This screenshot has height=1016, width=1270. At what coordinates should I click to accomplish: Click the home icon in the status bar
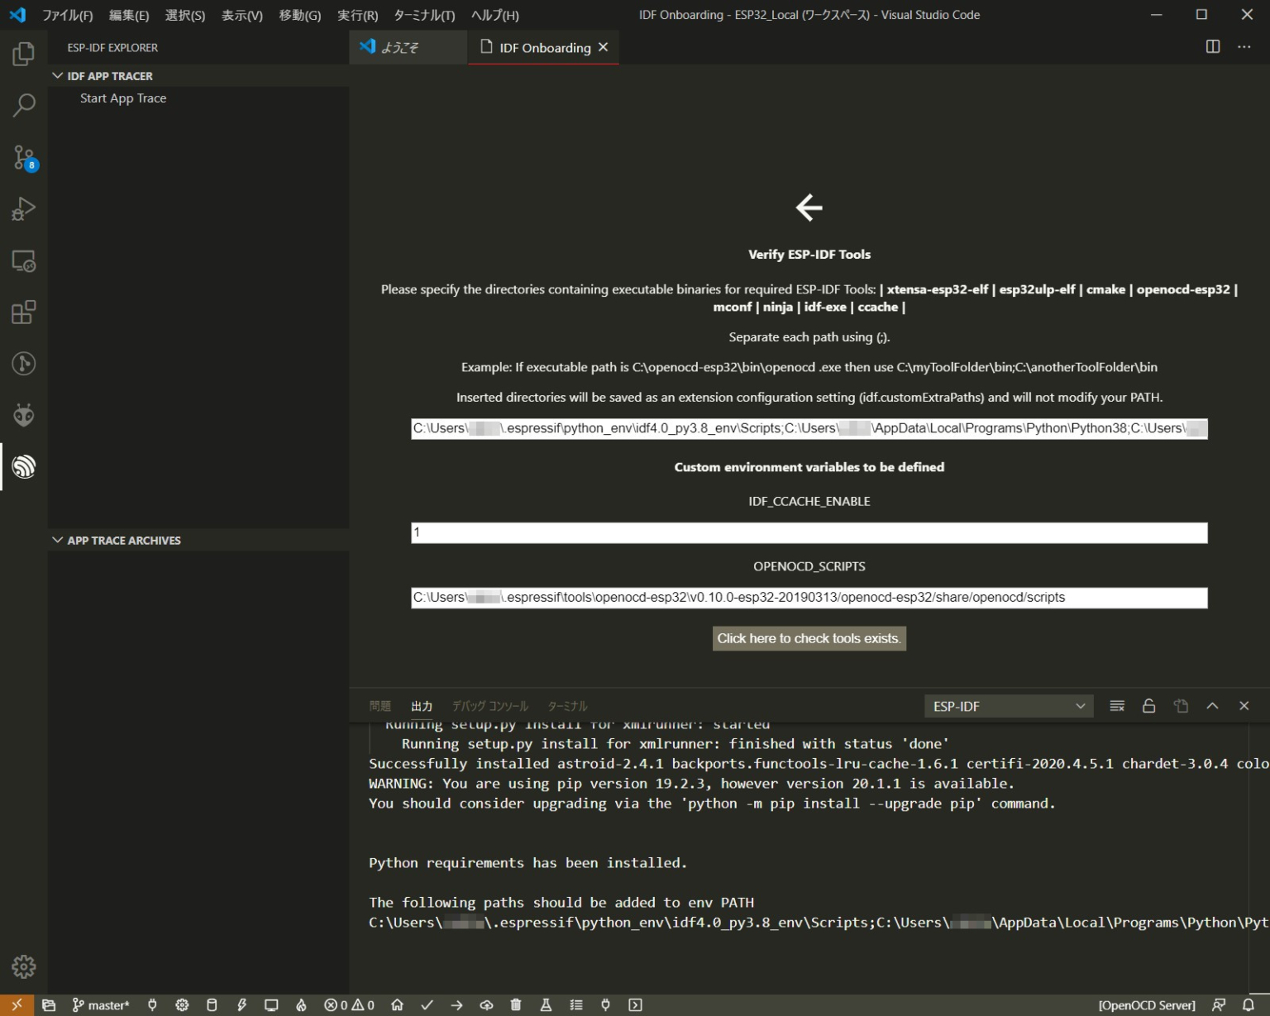(397, 1005)
